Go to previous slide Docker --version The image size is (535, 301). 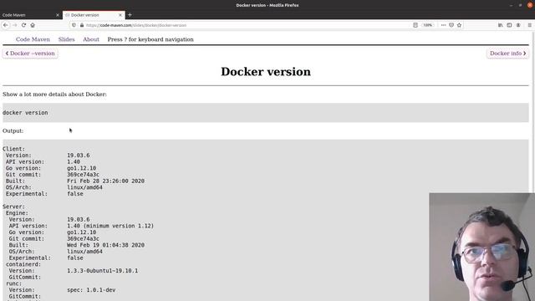(x=30, y=54)
